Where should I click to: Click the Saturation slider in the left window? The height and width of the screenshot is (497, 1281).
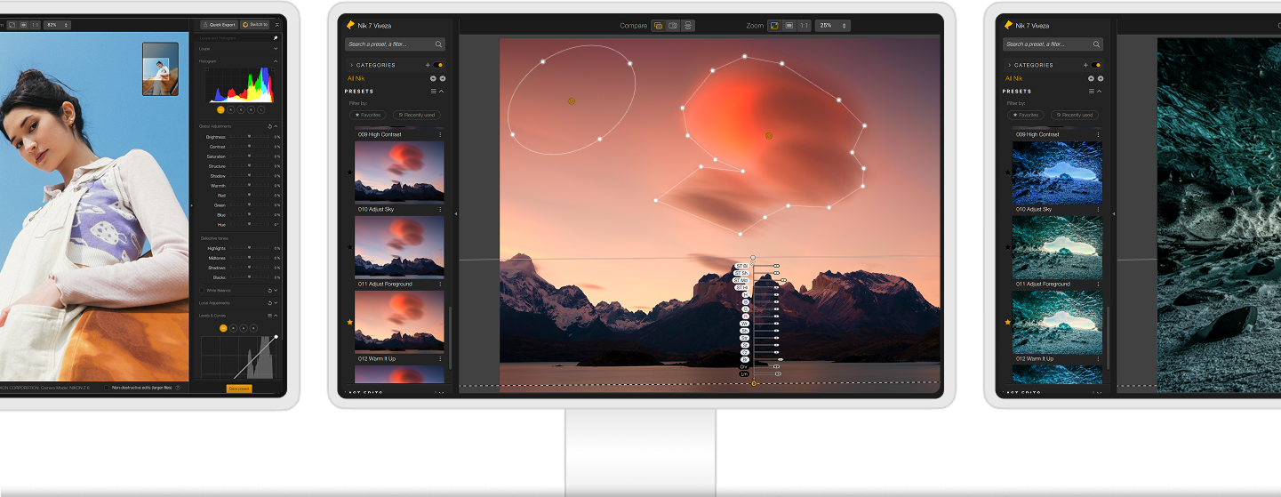[249, 156]
